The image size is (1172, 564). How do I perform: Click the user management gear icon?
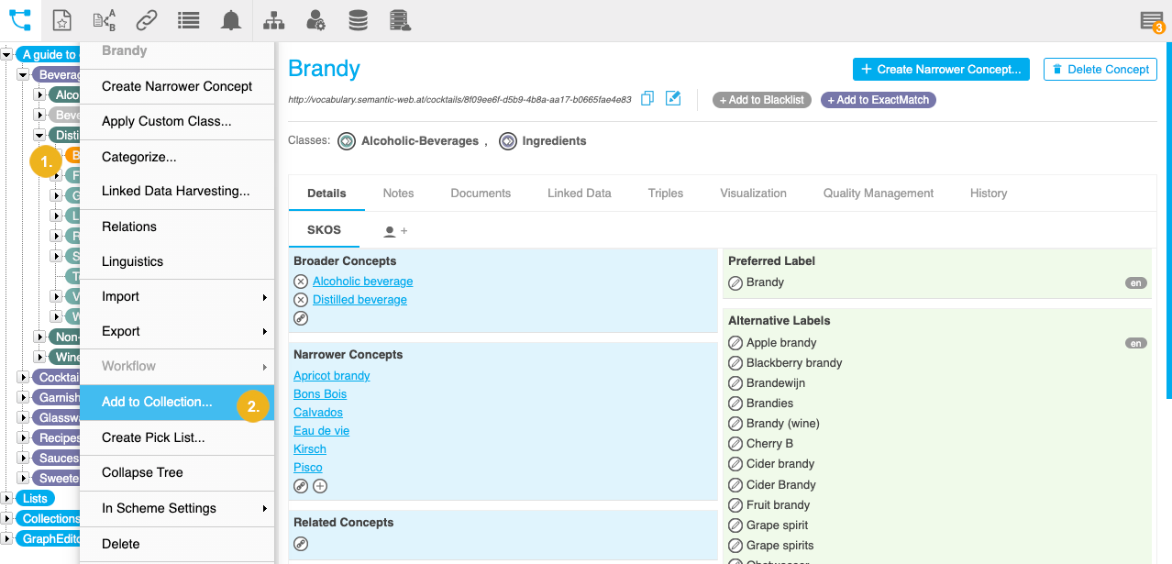point(315,20)
